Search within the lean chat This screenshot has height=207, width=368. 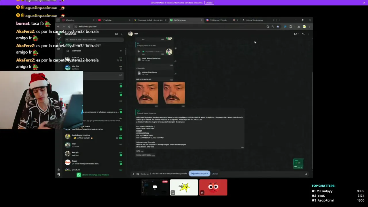tap(303, 34)
